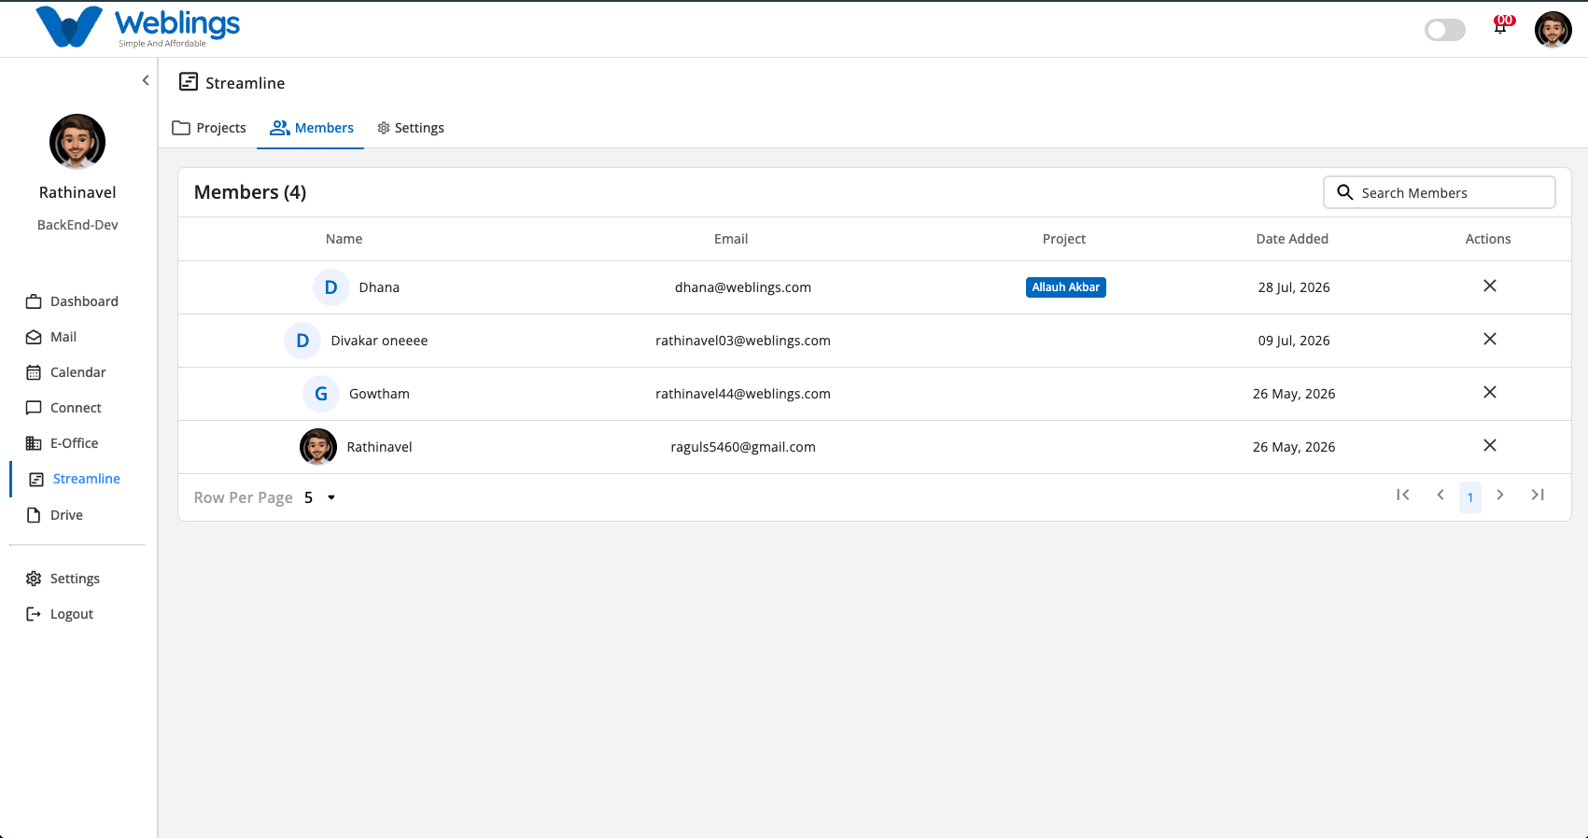Open Calendar from the sidebar
This screenshot has width=1588, height=838.
pyautogui.click(x=65, y=372)
